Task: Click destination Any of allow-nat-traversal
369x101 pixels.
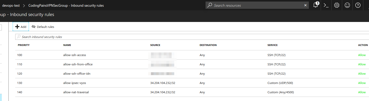Action: click(202, 92)
